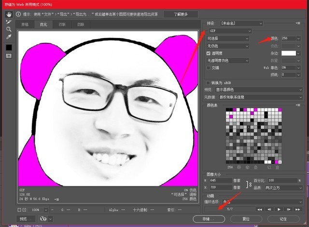Image resolution: width=309 pixels, height=227 pixels.
Task: Select the Slice Select tool
Action: [x=9, y=22]
